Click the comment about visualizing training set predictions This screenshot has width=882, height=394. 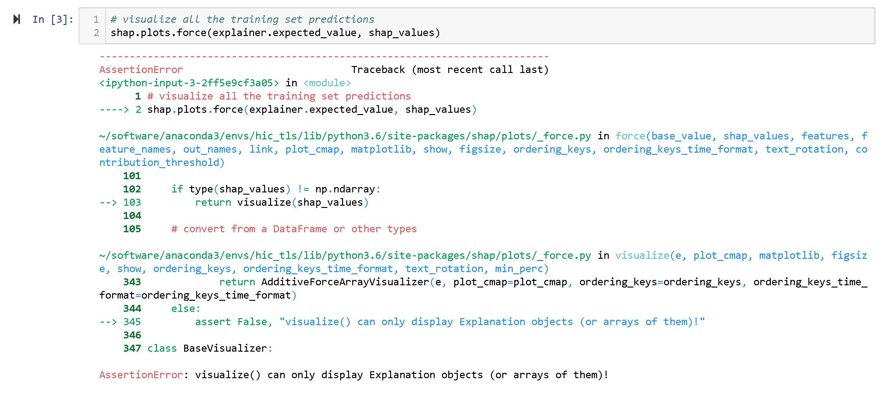coord(240,19)
